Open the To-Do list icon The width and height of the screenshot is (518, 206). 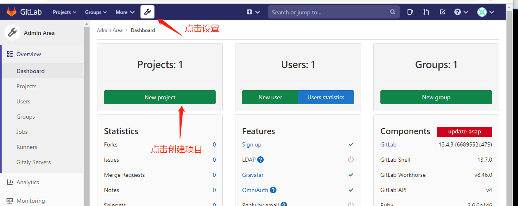tap(442, 12)
